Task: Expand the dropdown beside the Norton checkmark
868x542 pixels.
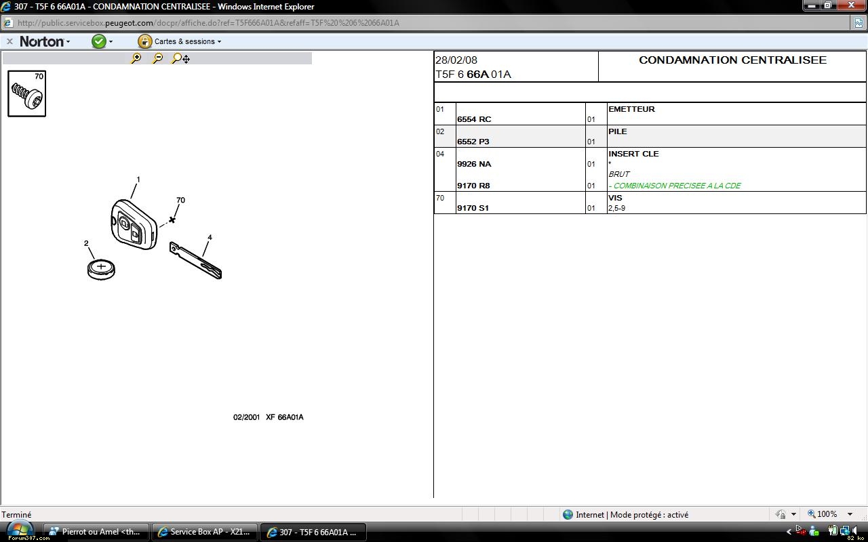Action: coord(111,42)
